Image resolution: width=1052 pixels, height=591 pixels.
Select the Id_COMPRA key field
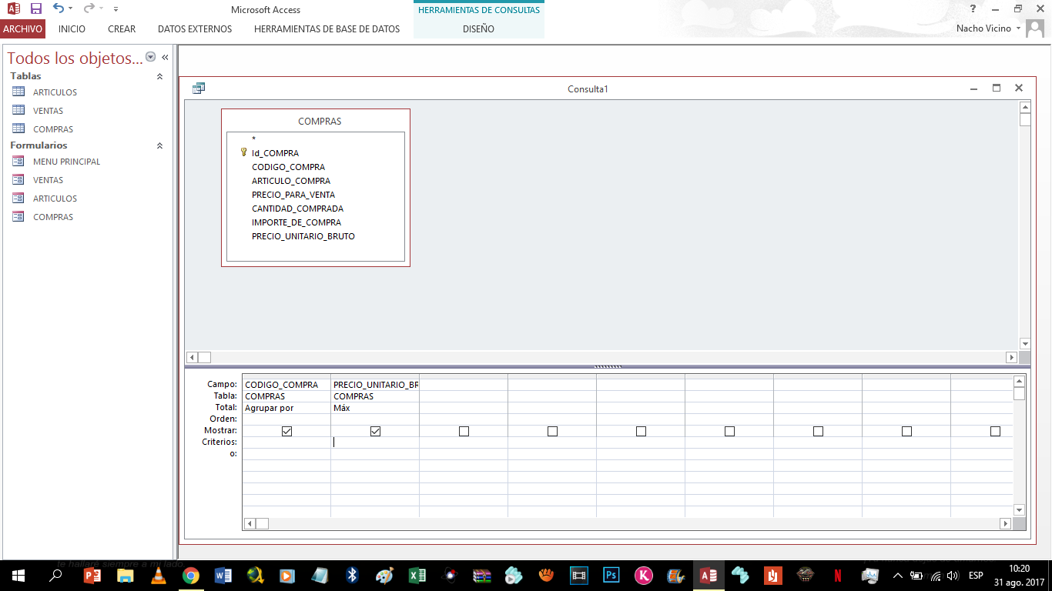coord(275,153)
